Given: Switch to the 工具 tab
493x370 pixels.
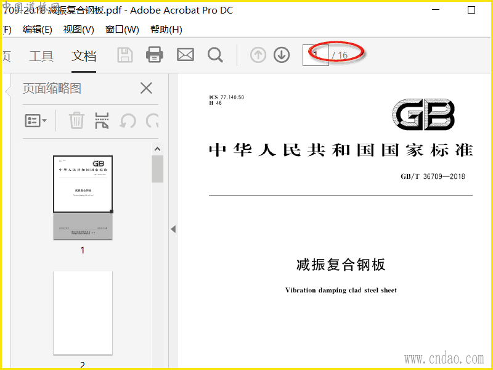Looking at the screenshot, I should pyautogui.click(x=41, y=56).
